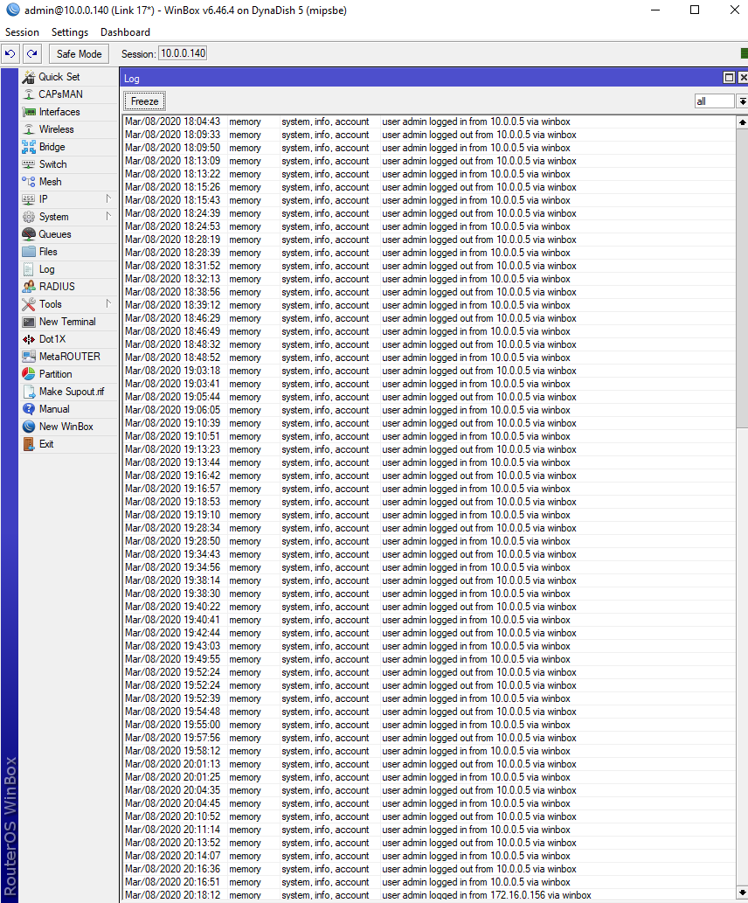Select log entry at 20:14:07
This screenshot has height=903, width=748.
[429, 856]
